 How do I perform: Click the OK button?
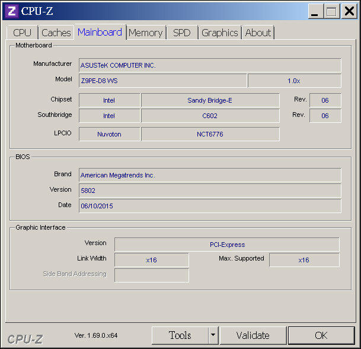click(321, 335)
